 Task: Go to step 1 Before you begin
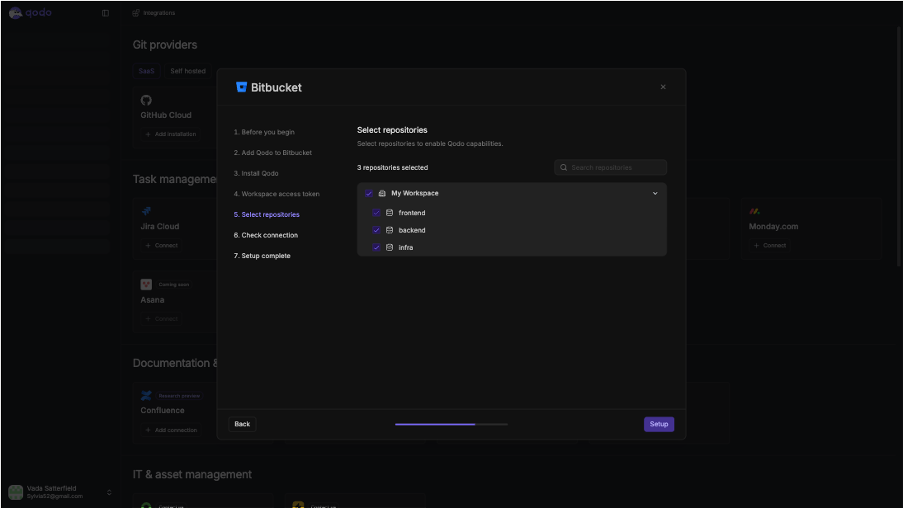tap(264, 132)
